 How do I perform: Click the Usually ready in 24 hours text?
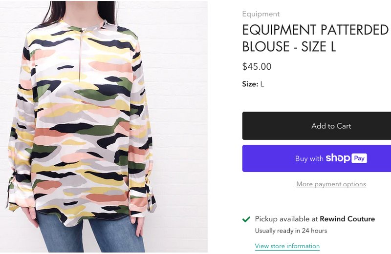pos(291,231)
